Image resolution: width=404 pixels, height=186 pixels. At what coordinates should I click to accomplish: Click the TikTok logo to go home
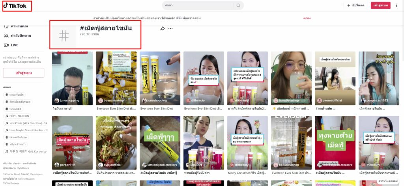tap(17, 6)
